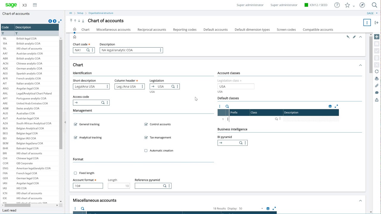Click Legislation field lookup magnifier
This screenshot has width=381, height=214.
173,86
